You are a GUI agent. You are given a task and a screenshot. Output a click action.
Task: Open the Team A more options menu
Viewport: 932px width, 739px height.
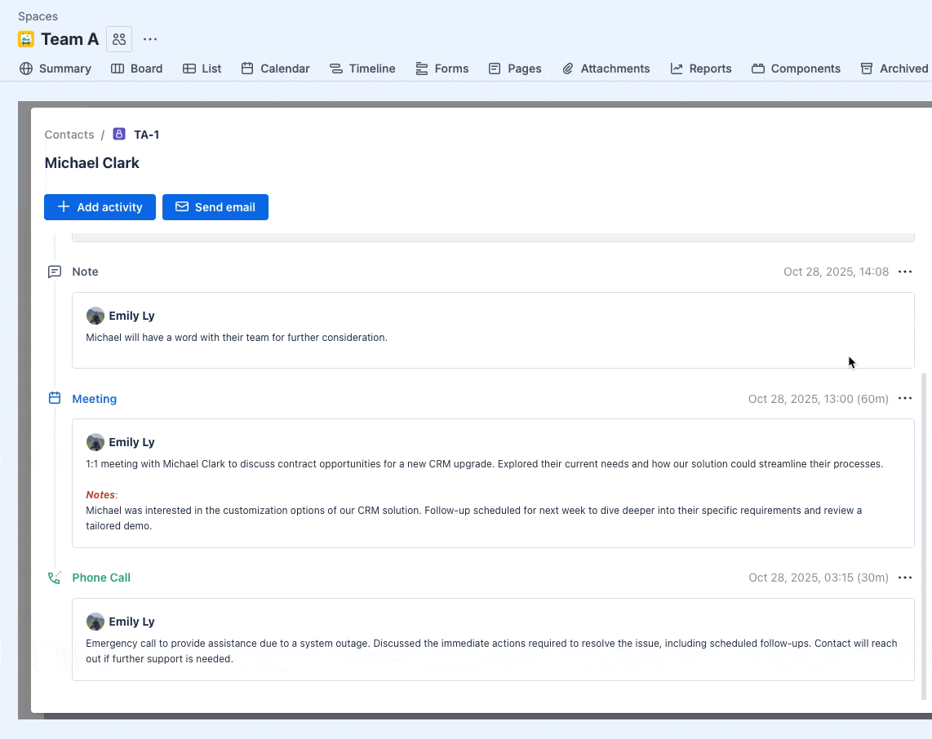150,39
